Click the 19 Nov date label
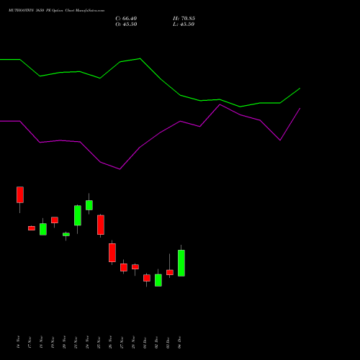Viewport: 360px width, 360px height. tap(53, 342)
